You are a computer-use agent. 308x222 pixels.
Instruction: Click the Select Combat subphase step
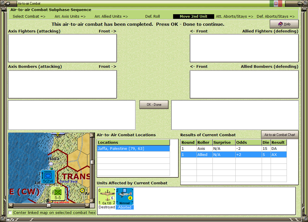[x=29, y=17]
